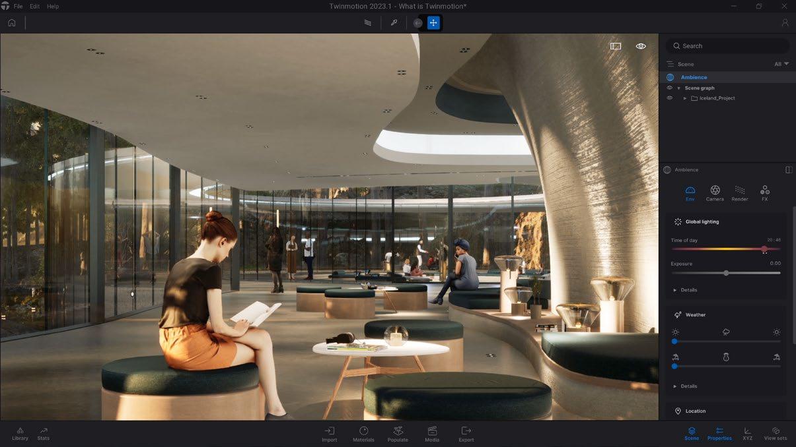Toggle visibility of Iceland_Project folder
The image size is (796, 447).
click(x=669, y=98)
